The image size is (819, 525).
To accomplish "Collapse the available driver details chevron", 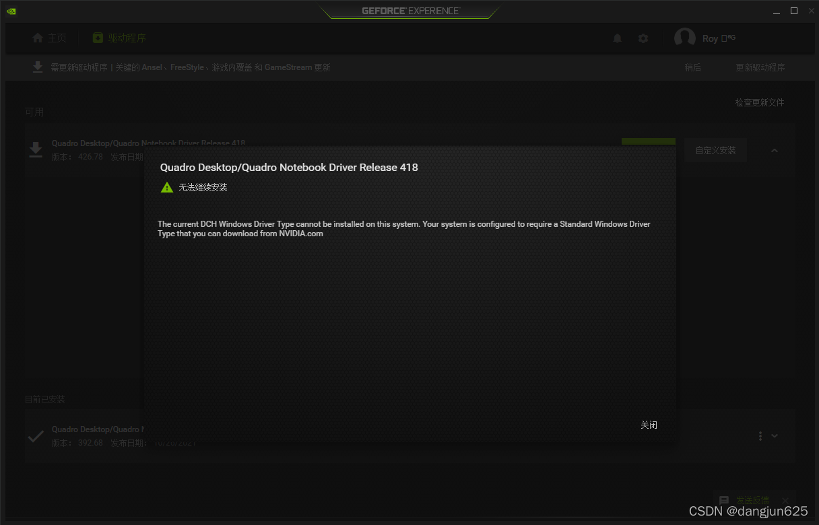I will (x=775, y=151).
